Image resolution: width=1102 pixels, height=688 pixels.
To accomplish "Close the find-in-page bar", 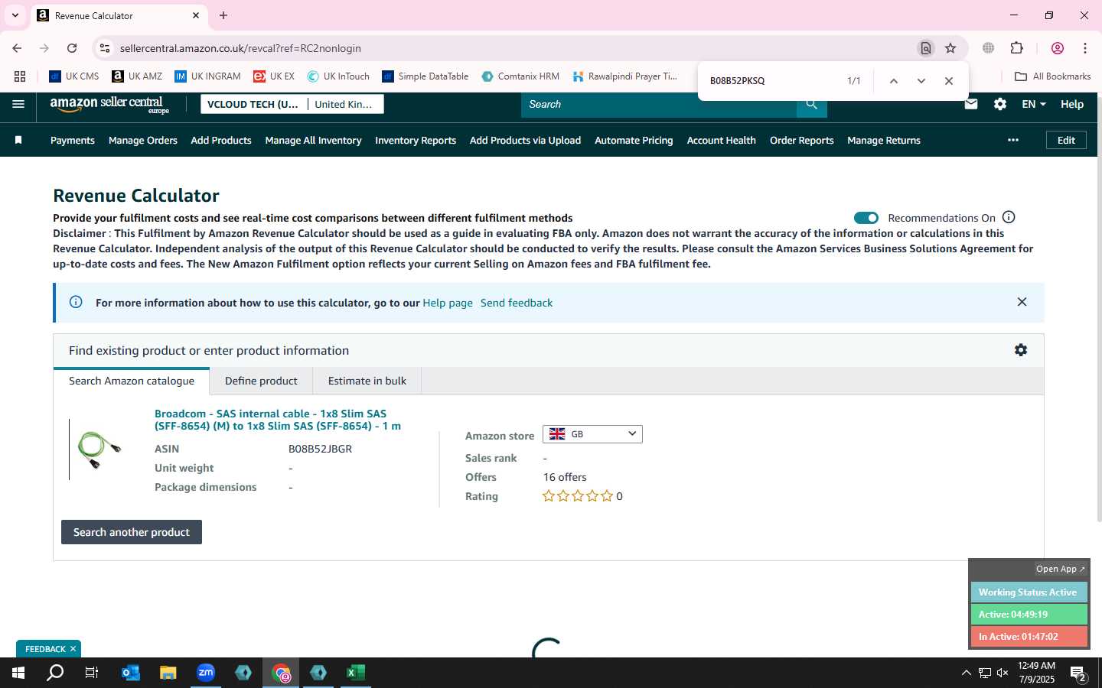I will point(949,81).
